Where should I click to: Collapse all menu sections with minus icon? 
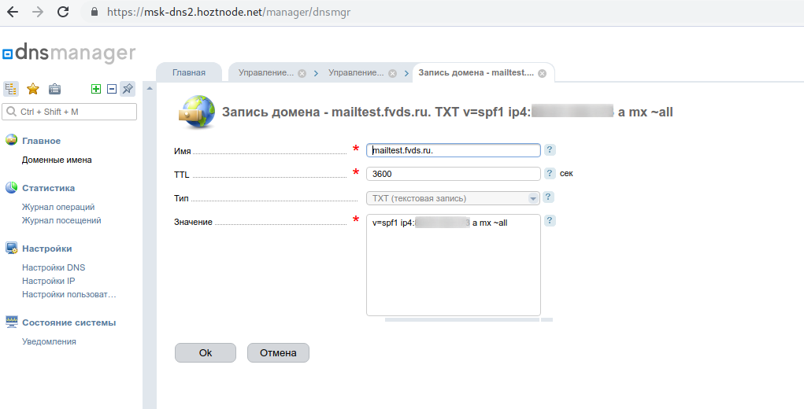point(112,89)
